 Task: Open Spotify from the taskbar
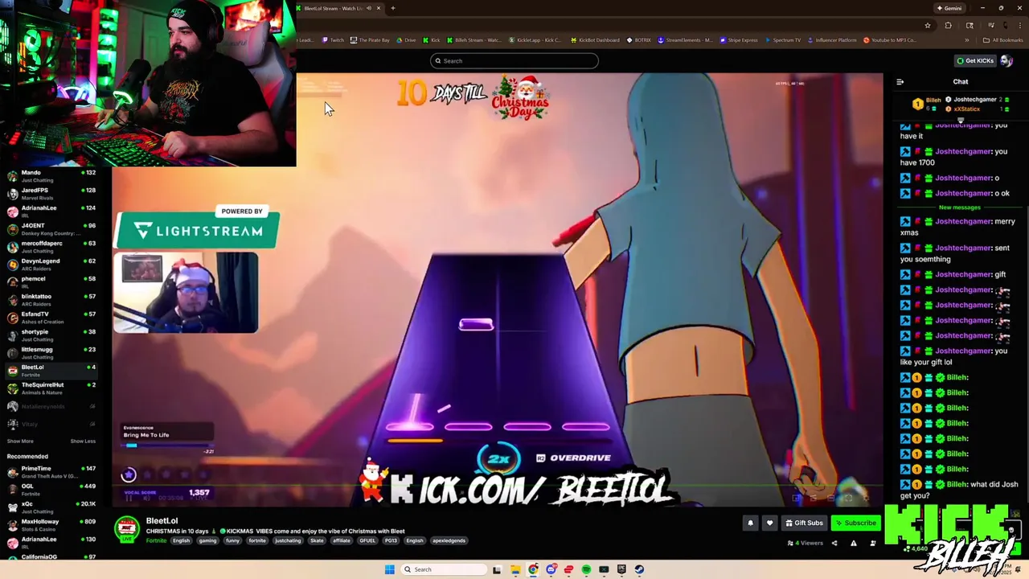(586, 569)
